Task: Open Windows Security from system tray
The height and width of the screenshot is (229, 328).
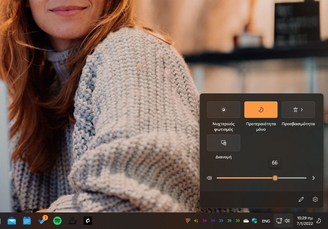Action: [x=255, y=221]
